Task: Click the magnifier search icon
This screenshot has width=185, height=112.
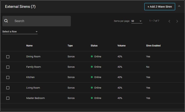Action: click(x=6, y=21)
